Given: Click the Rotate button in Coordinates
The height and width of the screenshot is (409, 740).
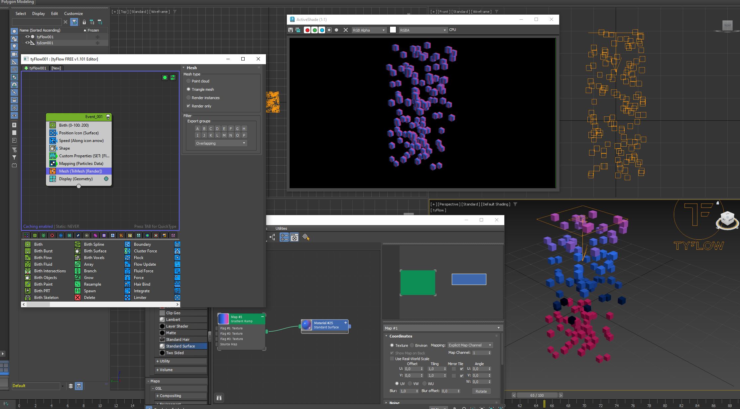Looking at the screenshot, I should (x=481, y=391).
